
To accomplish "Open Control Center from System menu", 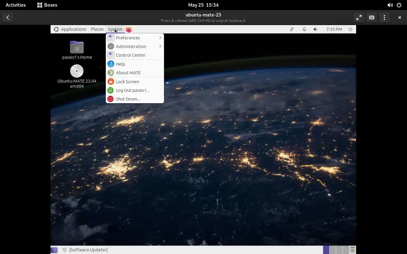I will pyautogui.click(x=135, y=55).
